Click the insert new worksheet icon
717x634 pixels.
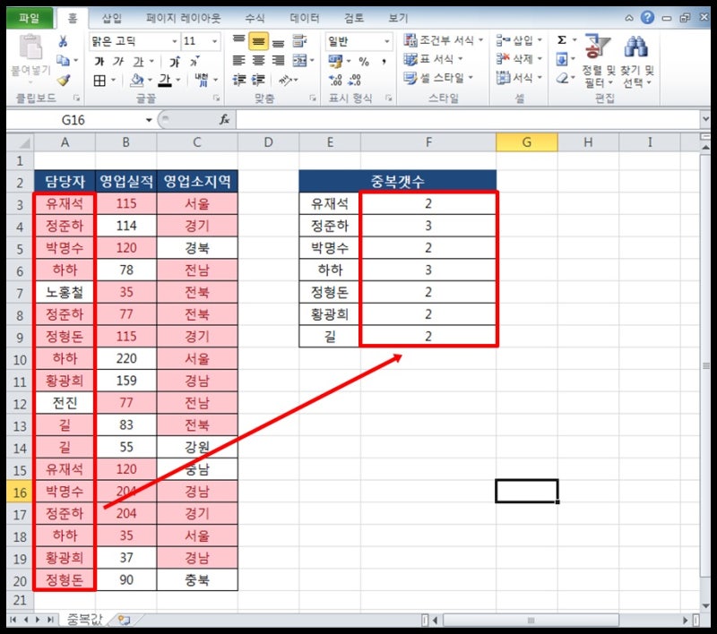(x=124, y=620)
